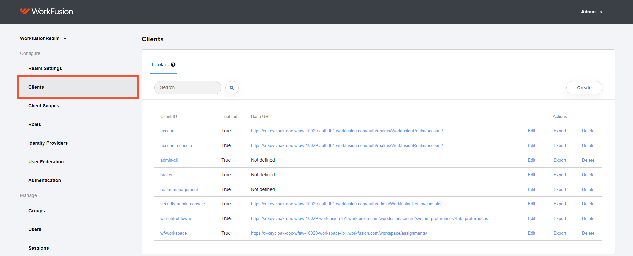Click 'True' in the broker row
The height and width of the screenshot is (256, 633).
pyautogui.click(x=226, y=175)
